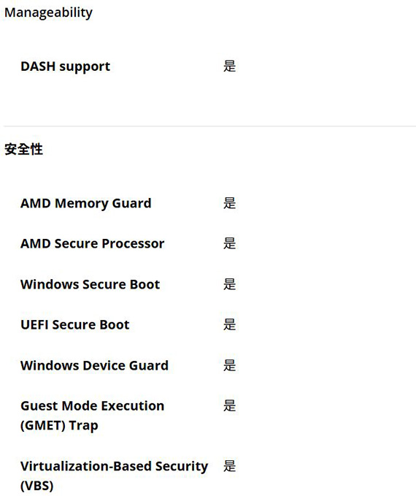This screenshot has height=496, width=416.
Task: Click the 是 value for Windows Device Guard
Action: [229, 365]
